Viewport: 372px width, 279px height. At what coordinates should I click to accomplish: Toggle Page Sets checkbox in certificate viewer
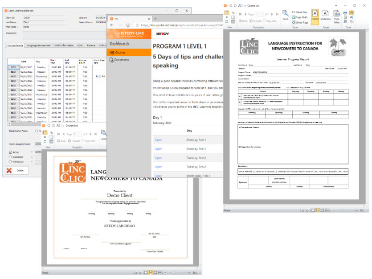point(83,141)
